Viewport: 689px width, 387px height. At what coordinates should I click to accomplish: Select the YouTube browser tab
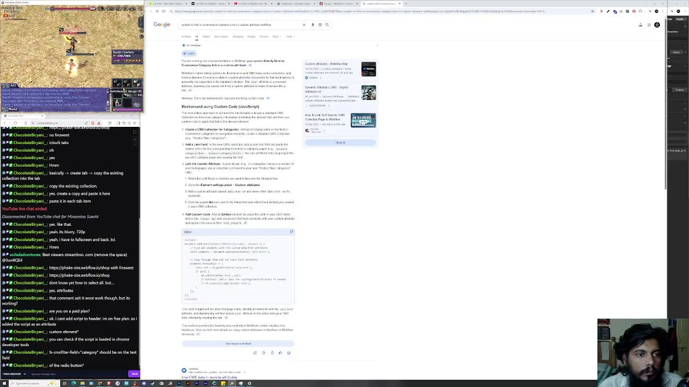[252, 3]
